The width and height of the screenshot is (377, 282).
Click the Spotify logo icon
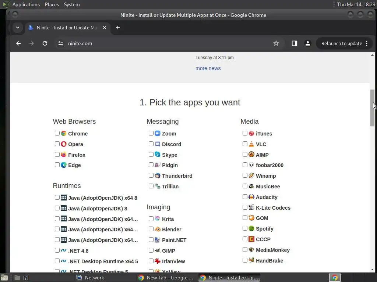(x=251, y=228)
